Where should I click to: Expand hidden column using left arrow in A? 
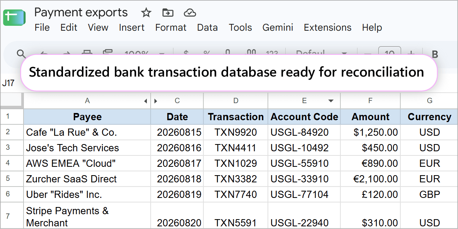coord(146,101)
